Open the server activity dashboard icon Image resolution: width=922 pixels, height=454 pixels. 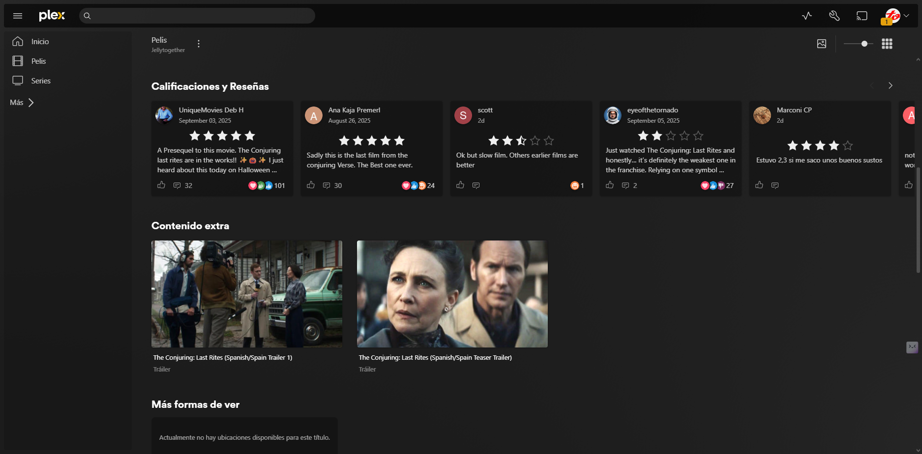[806, 16]
